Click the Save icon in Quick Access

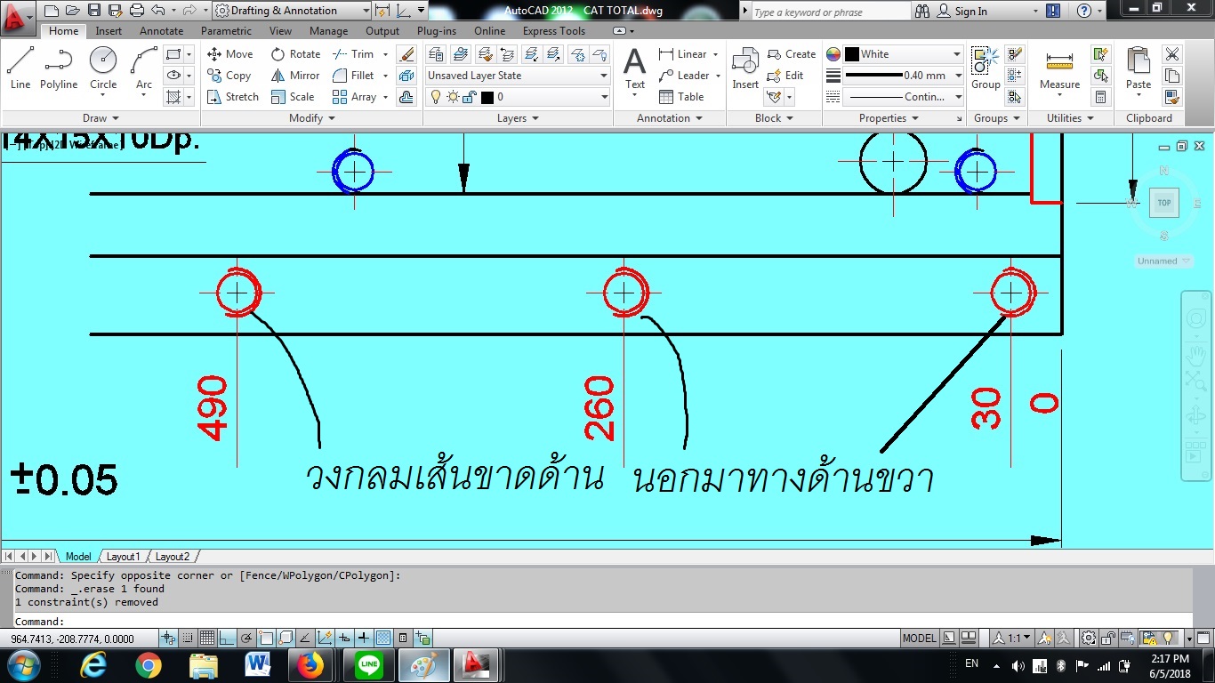93,11
